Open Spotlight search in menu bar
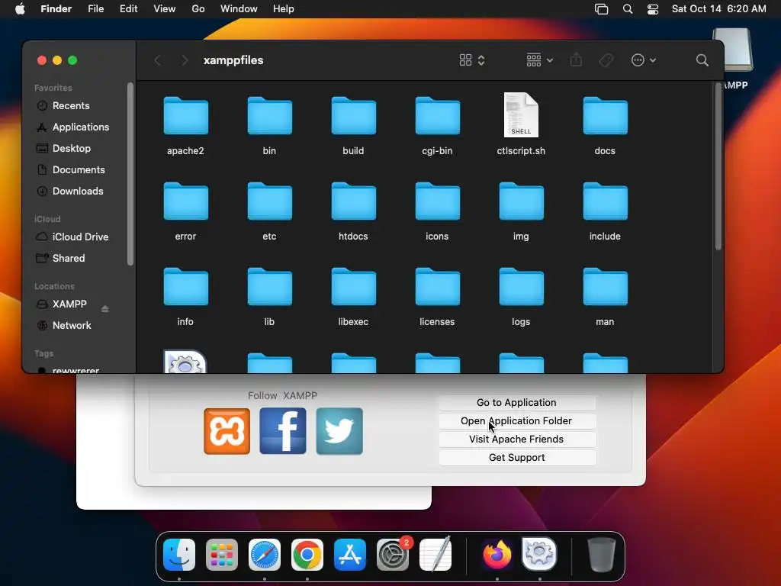 pyautogui.click(x=628, y=9)
